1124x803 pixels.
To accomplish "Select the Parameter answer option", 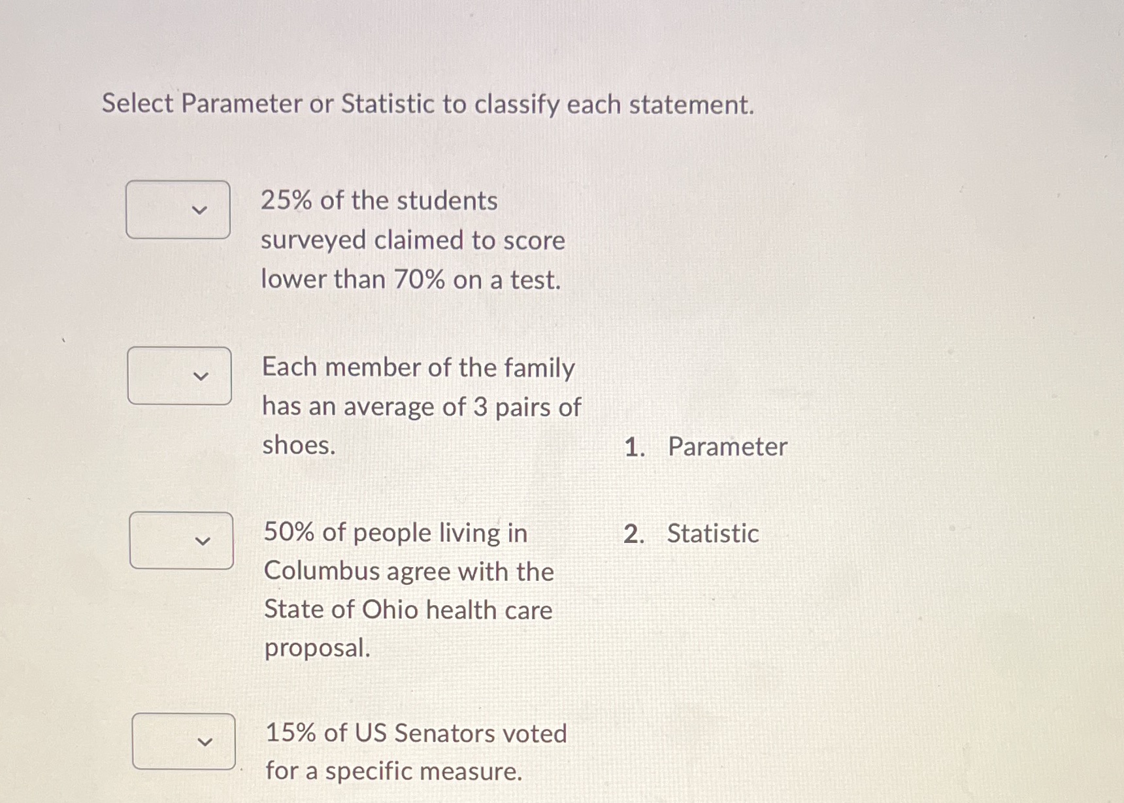I will click(x=726, y=446).
